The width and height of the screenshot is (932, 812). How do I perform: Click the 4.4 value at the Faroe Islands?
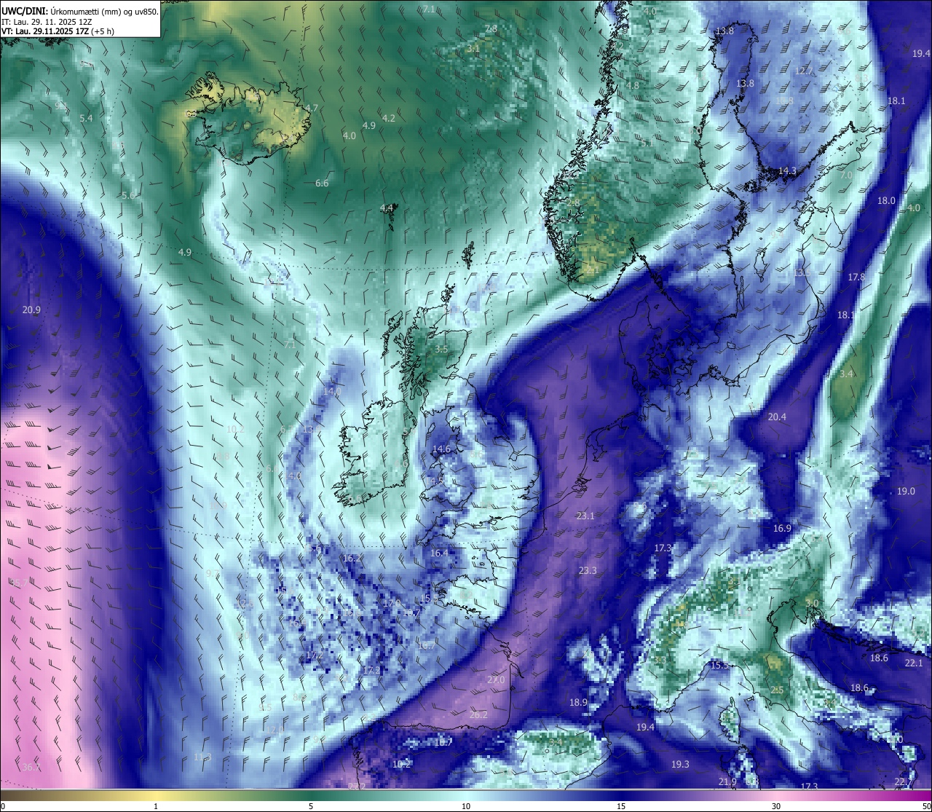click(387, 208)
